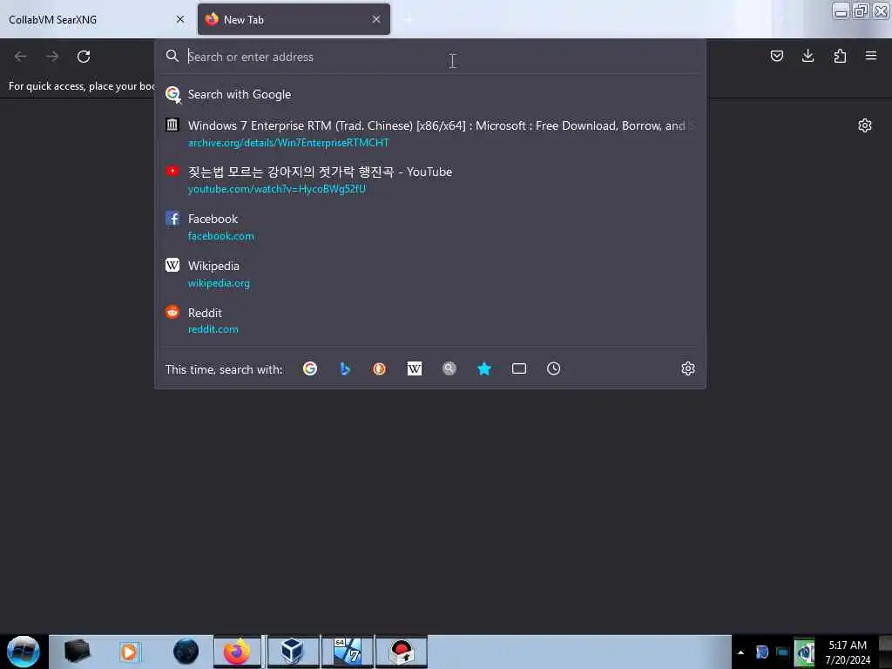Viewport: 892px width, 669px height.
Task: Close the CollabVM SearXNG tab
Action: click(x=180, y=19)
